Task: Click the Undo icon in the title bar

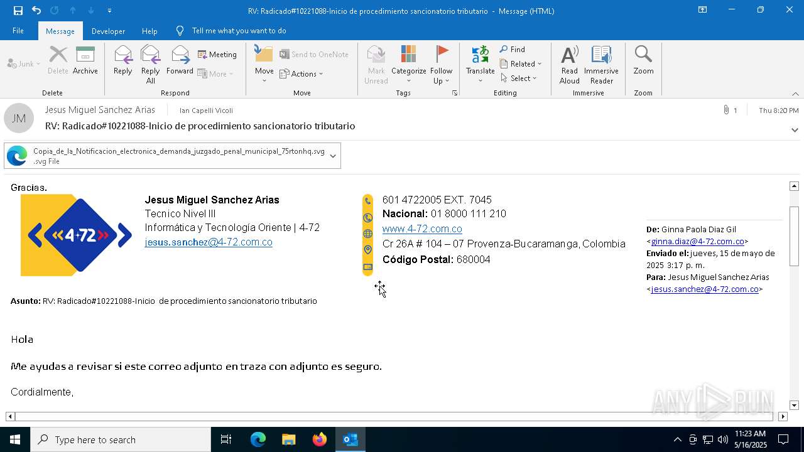Action: point(36,10)
